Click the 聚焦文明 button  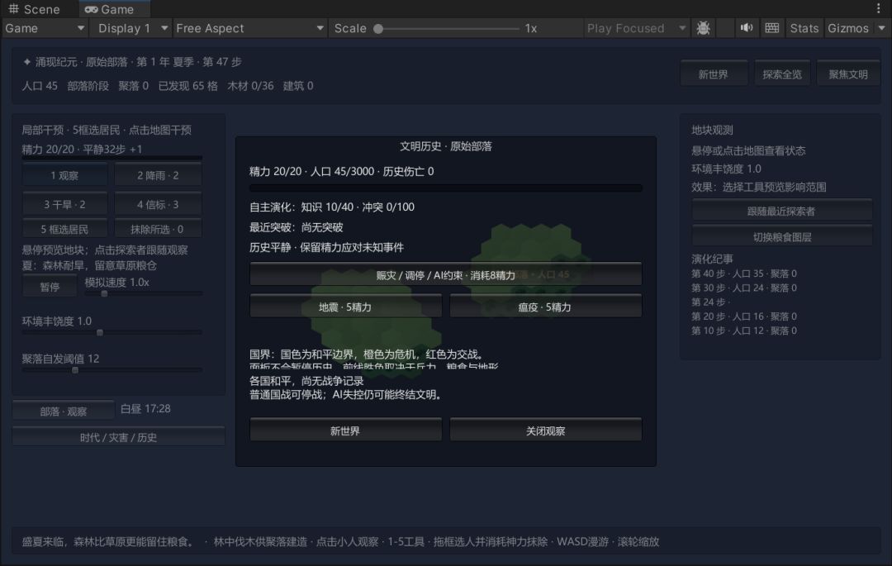[848, 74]
